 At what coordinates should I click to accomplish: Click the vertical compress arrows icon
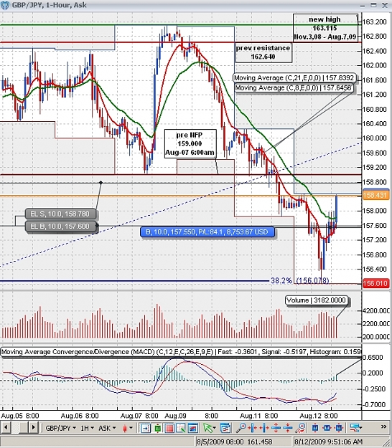point(288,428)
